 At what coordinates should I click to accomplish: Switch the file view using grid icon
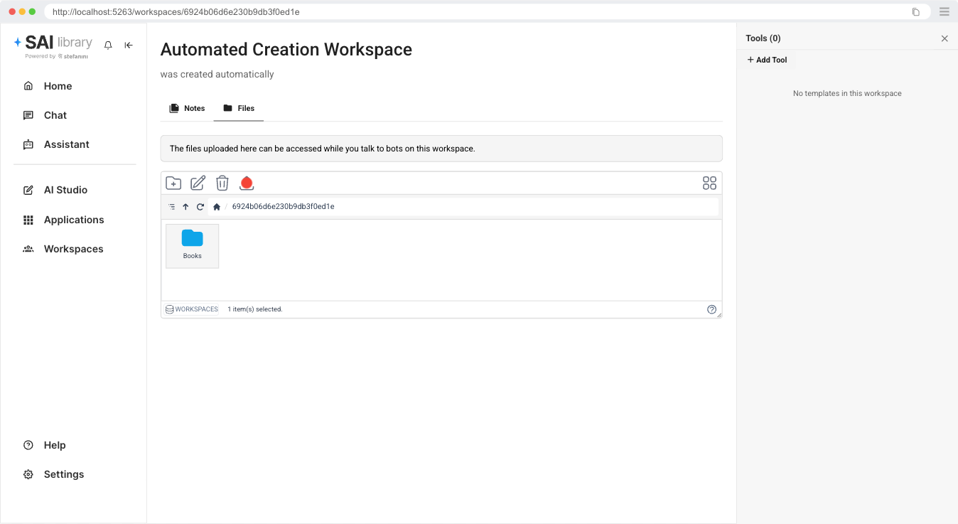pyautogui.click(x=709, y=183)
